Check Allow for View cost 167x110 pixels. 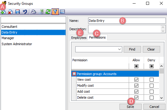pyautogui.click(x=136, y=80)
